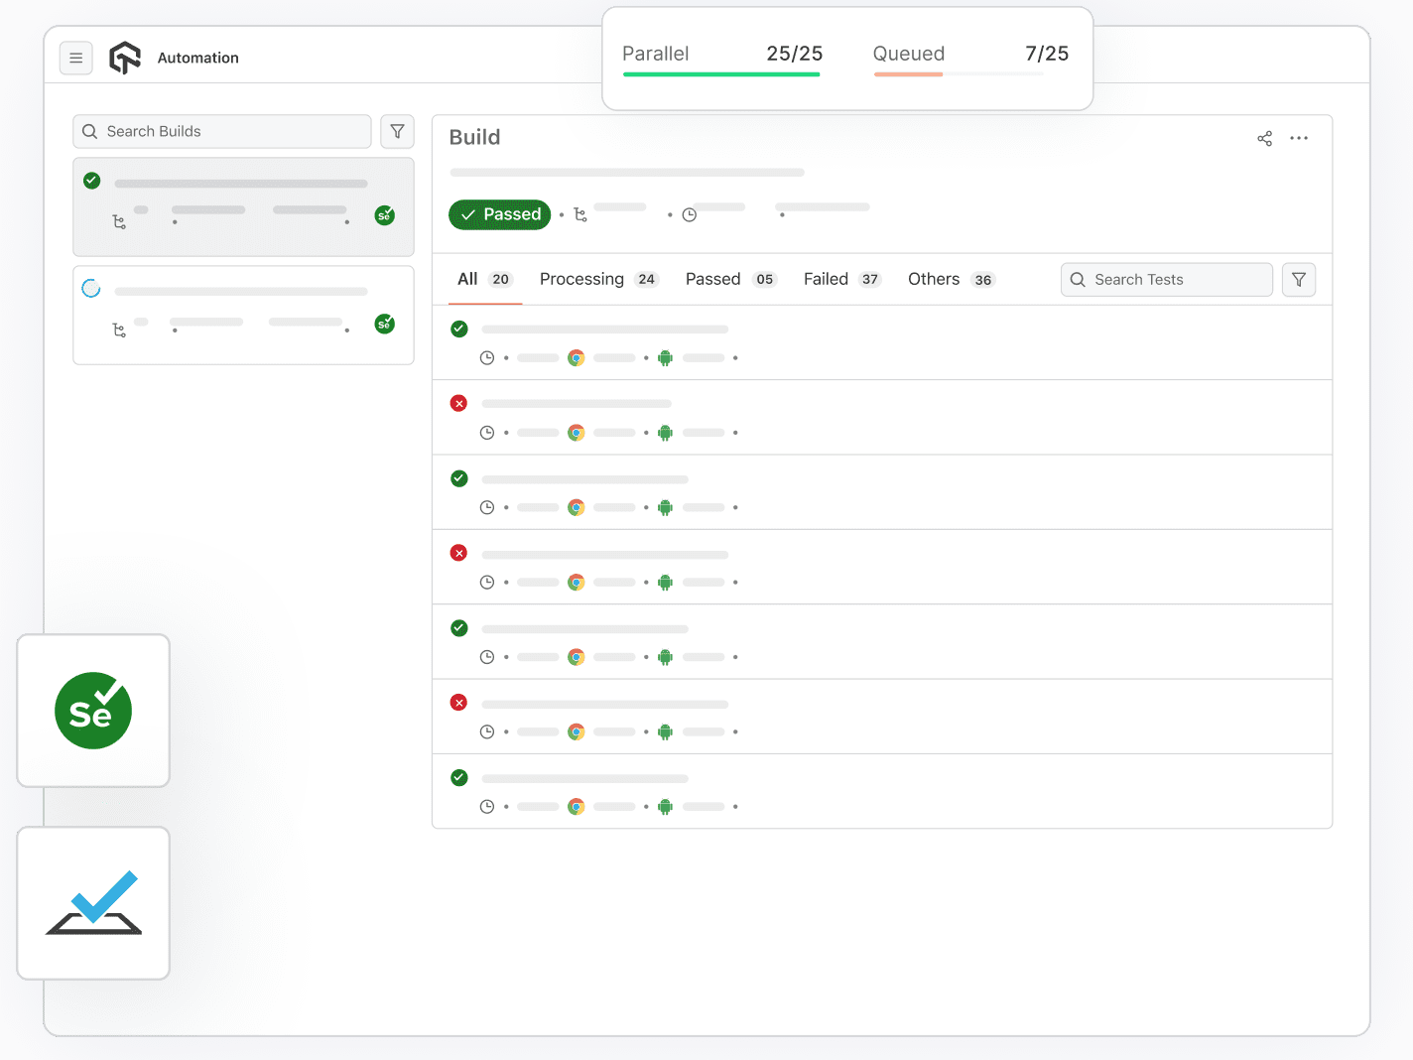Open the builds filter funnel icon
The height and width of the screenshot is (1060, 1413).
point(397,131)
